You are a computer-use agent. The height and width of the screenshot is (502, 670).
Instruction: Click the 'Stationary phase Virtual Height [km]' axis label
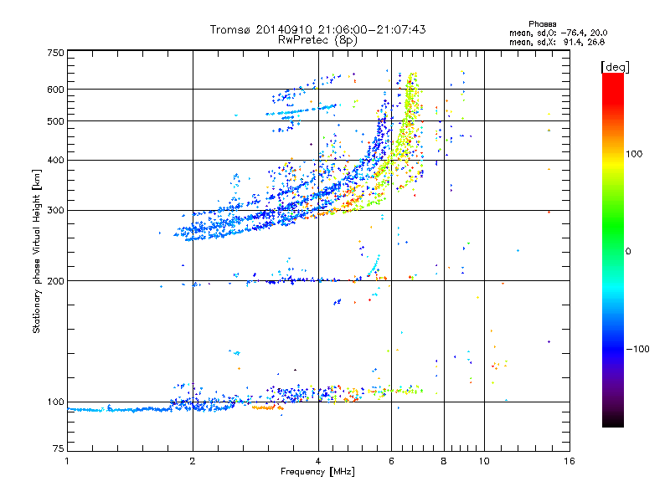[36, 251]
